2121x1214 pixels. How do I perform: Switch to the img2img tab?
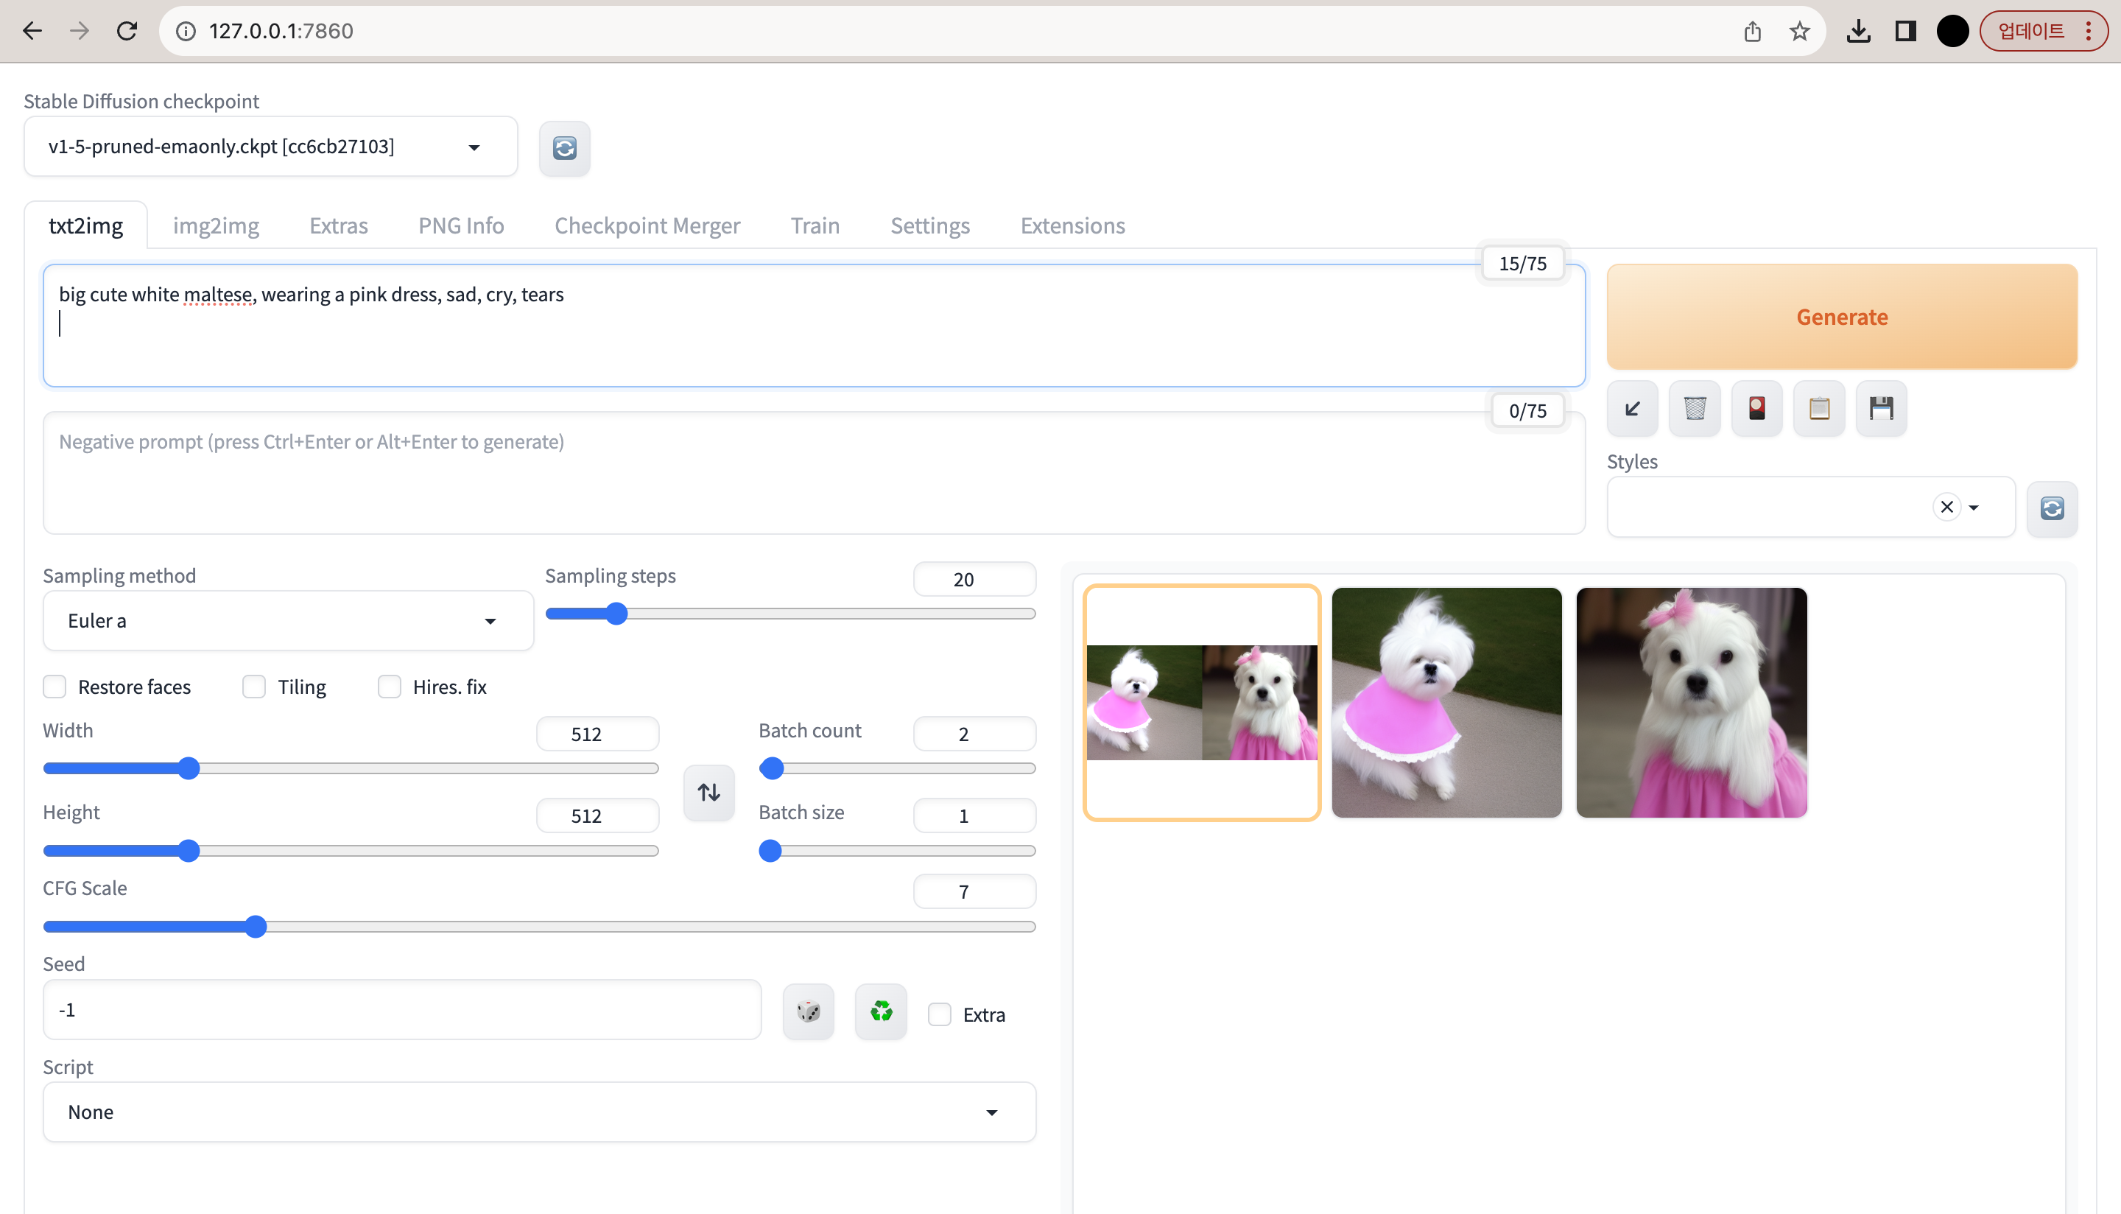point(216,226)
